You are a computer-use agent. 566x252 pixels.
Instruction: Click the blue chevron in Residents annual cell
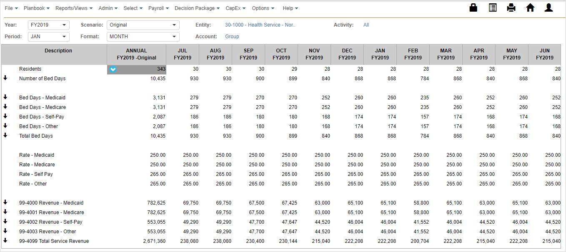pyautogui.click(x=113, y=69)
